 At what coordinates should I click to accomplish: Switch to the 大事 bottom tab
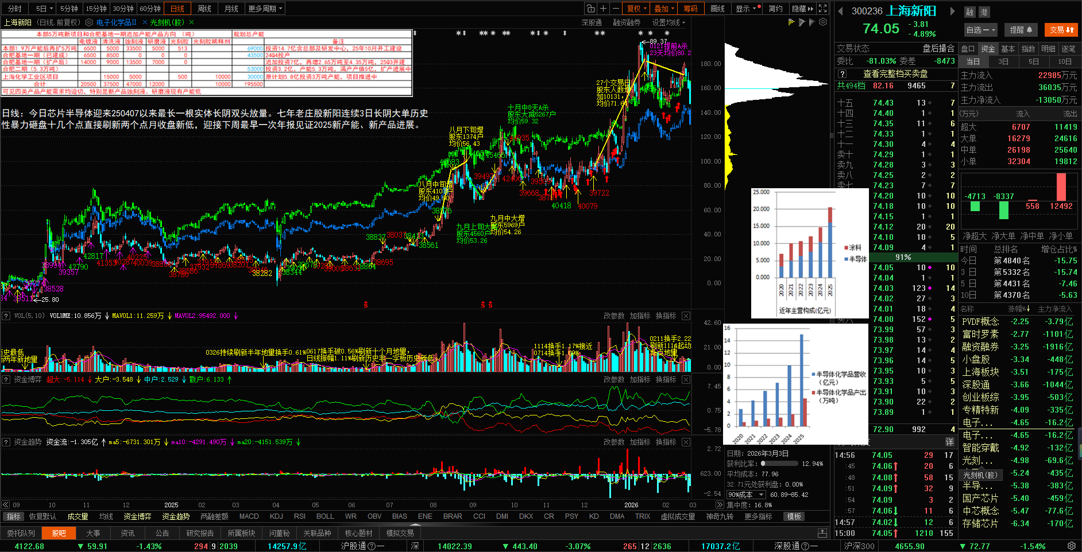coord(93,533)
